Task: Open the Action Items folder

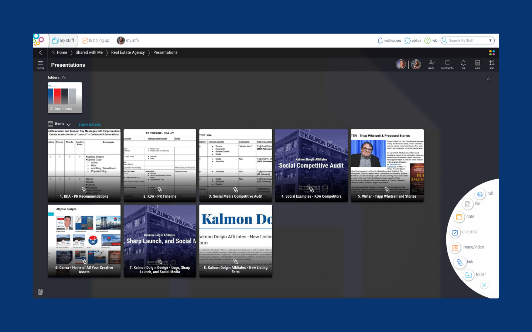Action: pos(65,97)
